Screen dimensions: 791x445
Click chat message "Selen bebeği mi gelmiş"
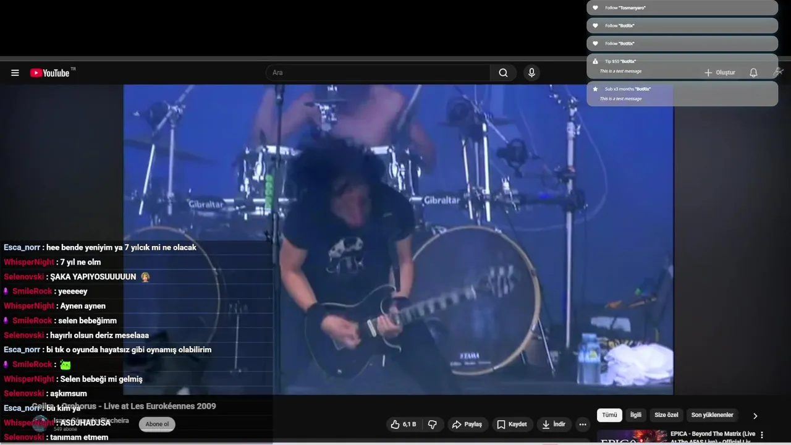pyautogui.click(x=101, y=379)
